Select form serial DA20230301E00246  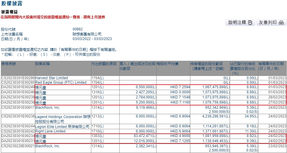pos(18,92)
